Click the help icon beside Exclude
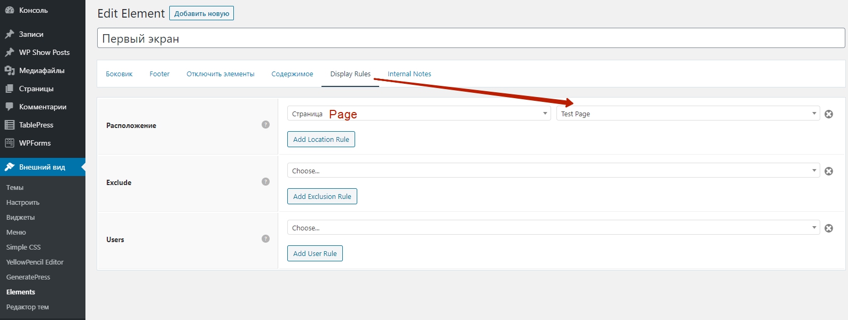Viewport: 848px width, 320px height. coord(265,182)
